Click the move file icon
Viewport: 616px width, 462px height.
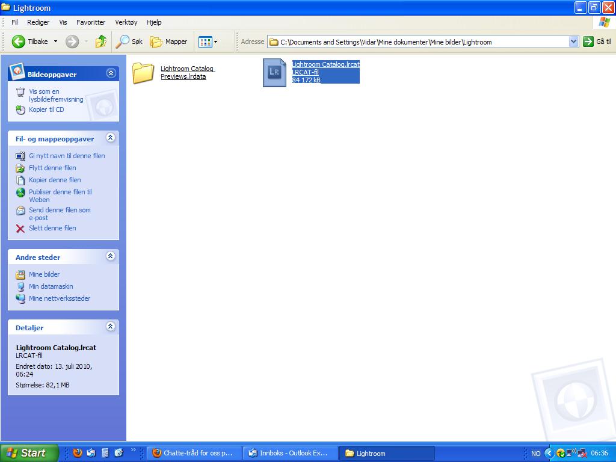click(20, 168)
